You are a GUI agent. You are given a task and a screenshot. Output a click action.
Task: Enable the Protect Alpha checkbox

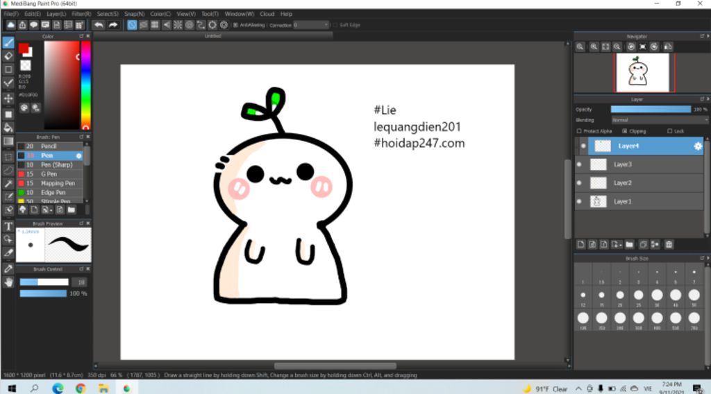pos(579,131)
